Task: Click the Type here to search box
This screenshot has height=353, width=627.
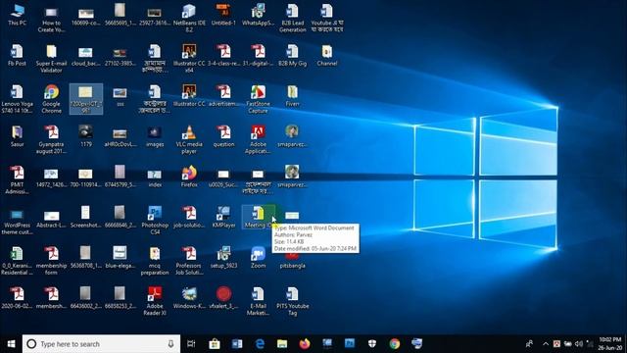Action: click(x=101, y=344)
